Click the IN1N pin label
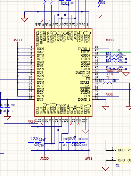The image size is (131, 176). pyautogui.click(x=40, y=96)
